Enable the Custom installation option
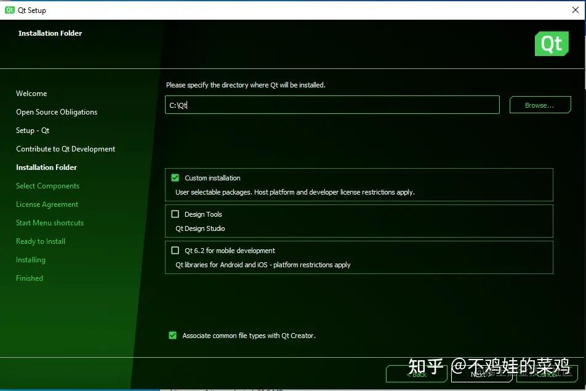This screenshot has height=391, width=586. click(x=175, y=177)
